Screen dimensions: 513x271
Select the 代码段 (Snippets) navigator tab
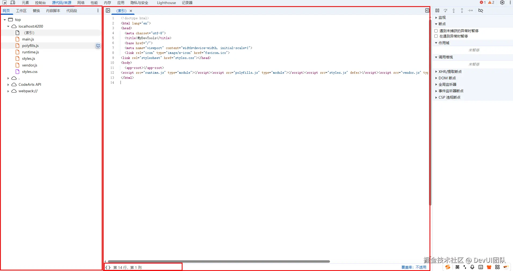(72, 11)
